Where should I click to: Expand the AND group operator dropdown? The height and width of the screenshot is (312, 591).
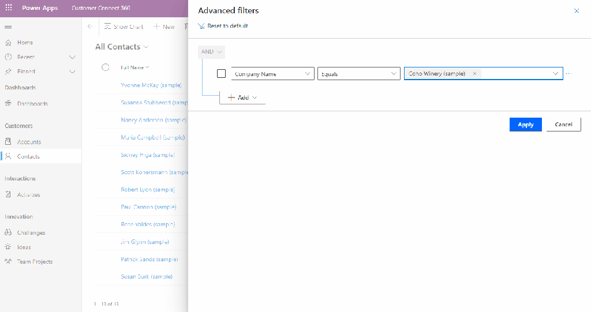tap(211, 52)
